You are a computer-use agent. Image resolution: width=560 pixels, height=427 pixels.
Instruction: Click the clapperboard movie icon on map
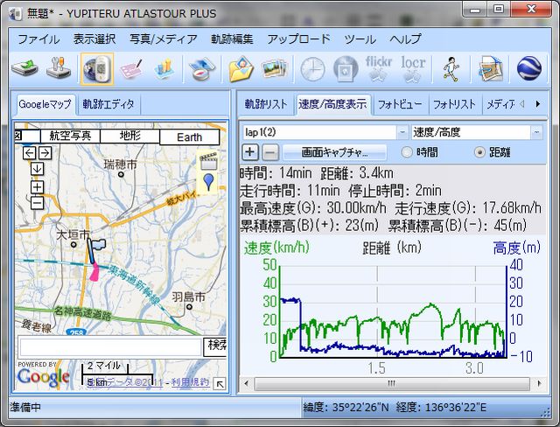209,161
